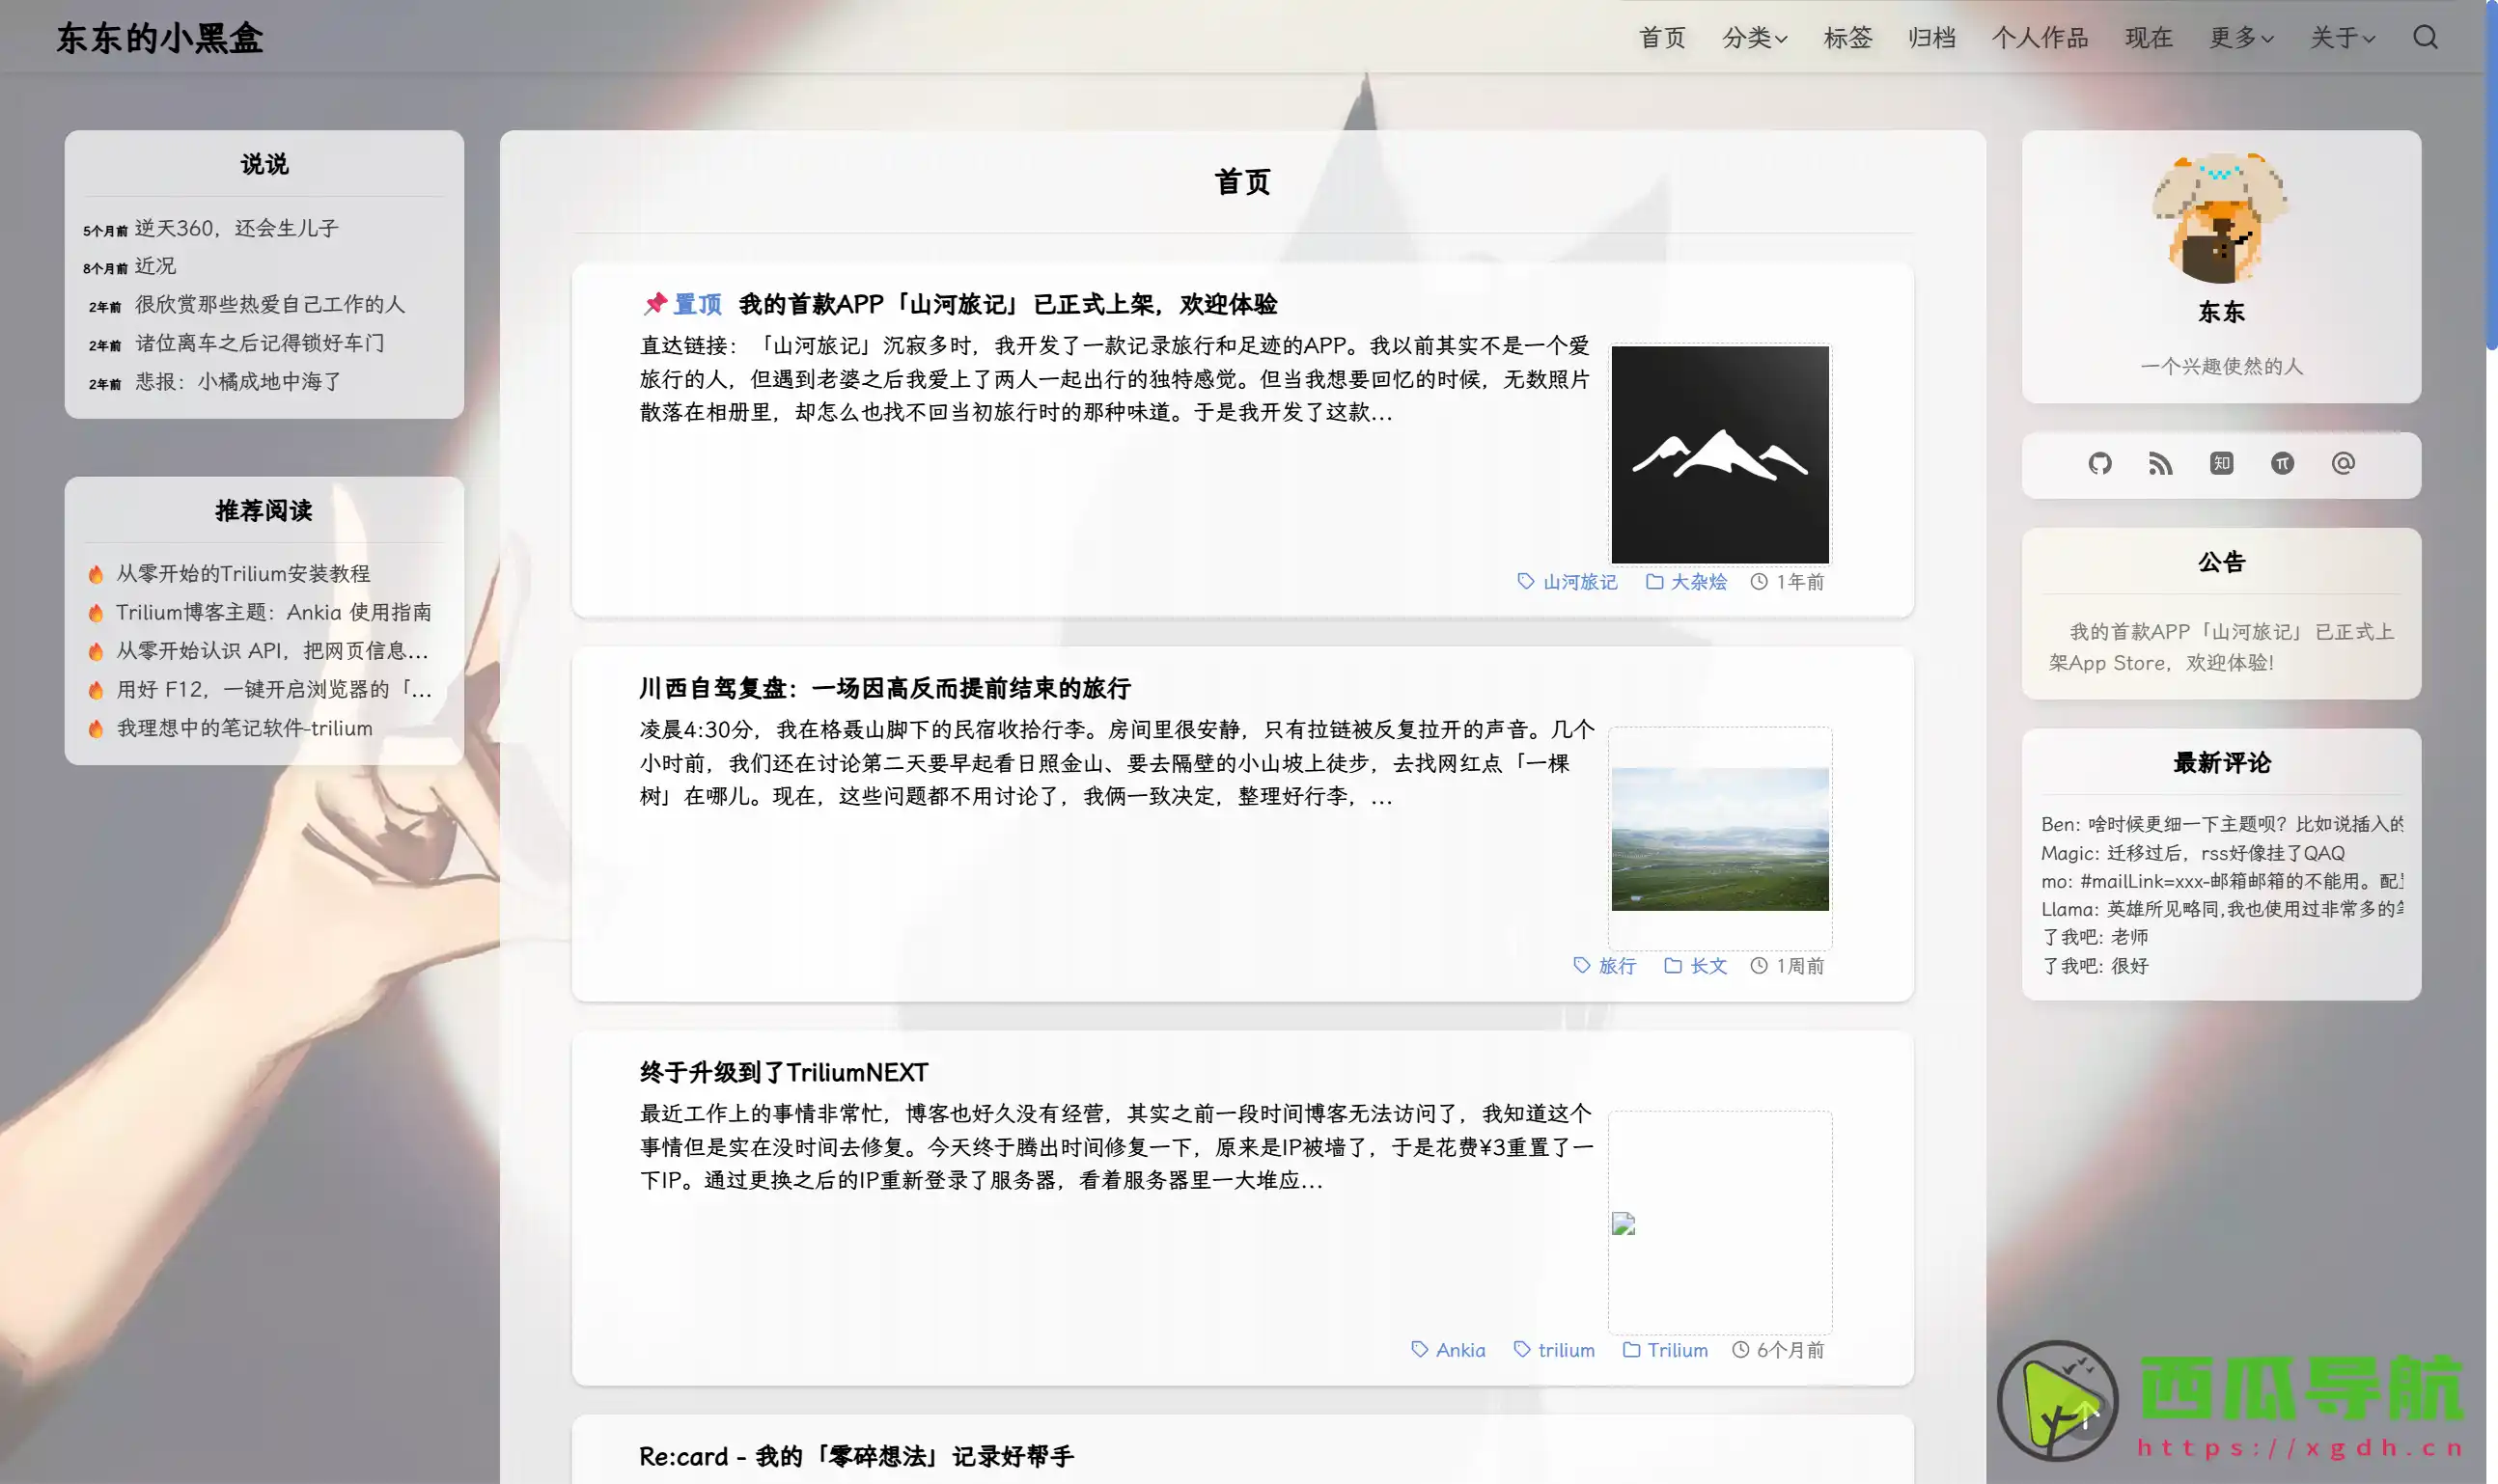Viewport: 2498px width, 1484px height.
Task: Expand the 分类 dropdown menu
Action: click(x=1755, y=38)
